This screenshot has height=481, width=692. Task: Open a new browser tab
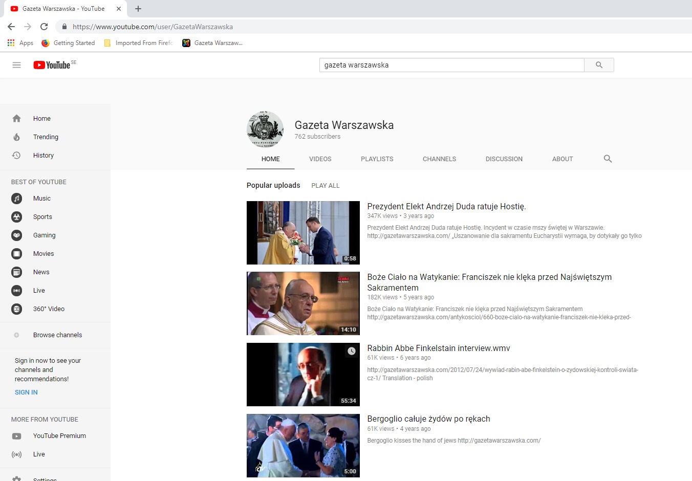[x=138, y=9]
